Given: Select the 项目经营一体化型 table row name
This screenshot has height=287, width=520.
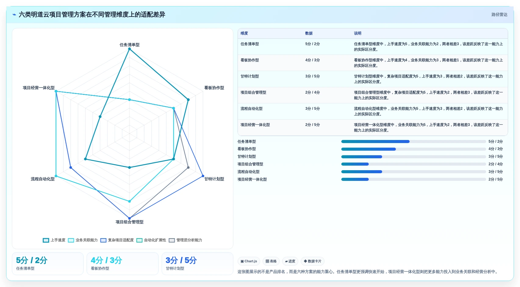Looking at the screenshot, I should (x=255, y=125).
